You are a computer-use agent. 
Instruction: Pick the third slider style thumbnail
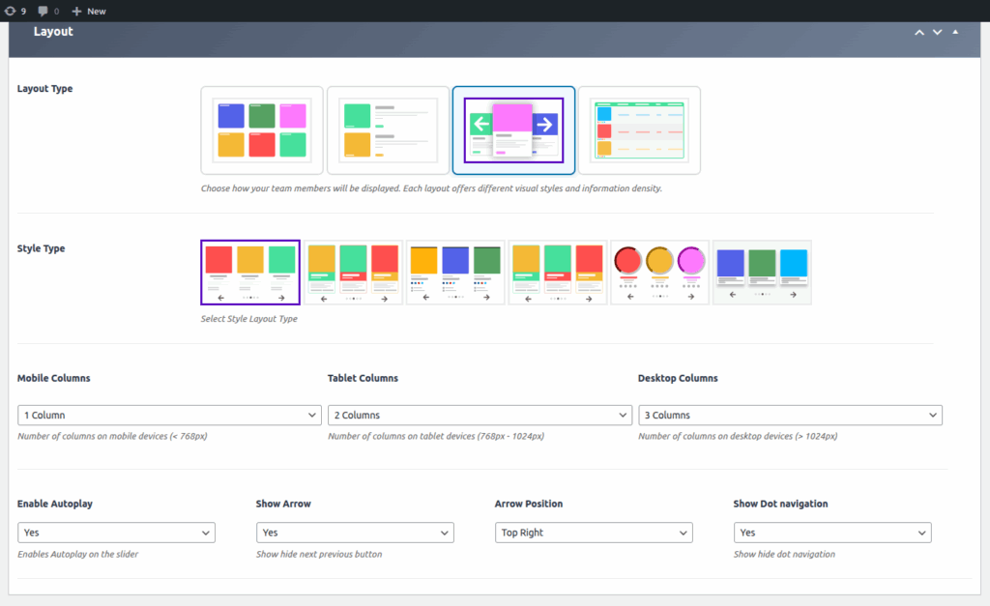tap(455, 273)
